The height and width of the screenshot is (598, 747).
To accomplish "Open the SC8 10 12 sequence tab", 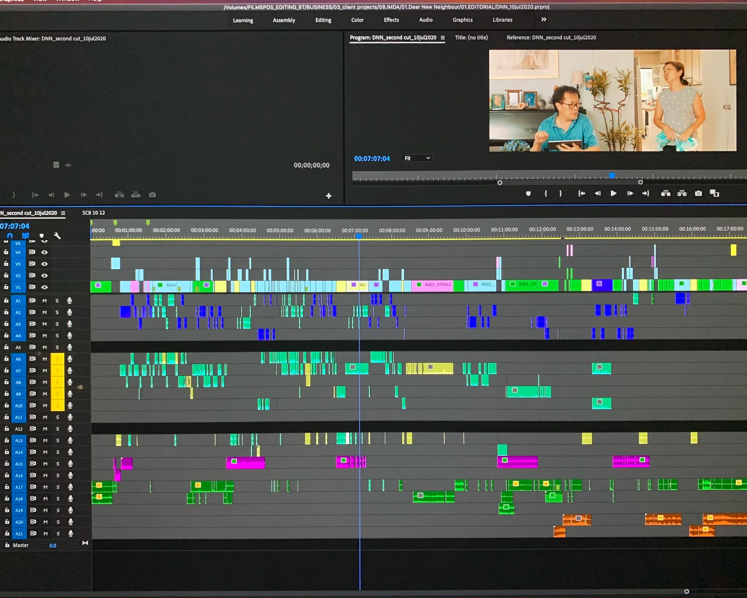I will coord(93,213).
